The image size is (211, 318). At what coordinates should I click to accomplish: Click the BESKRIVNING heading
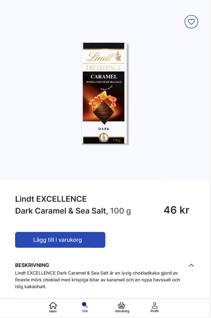click(x=32, y=265)
